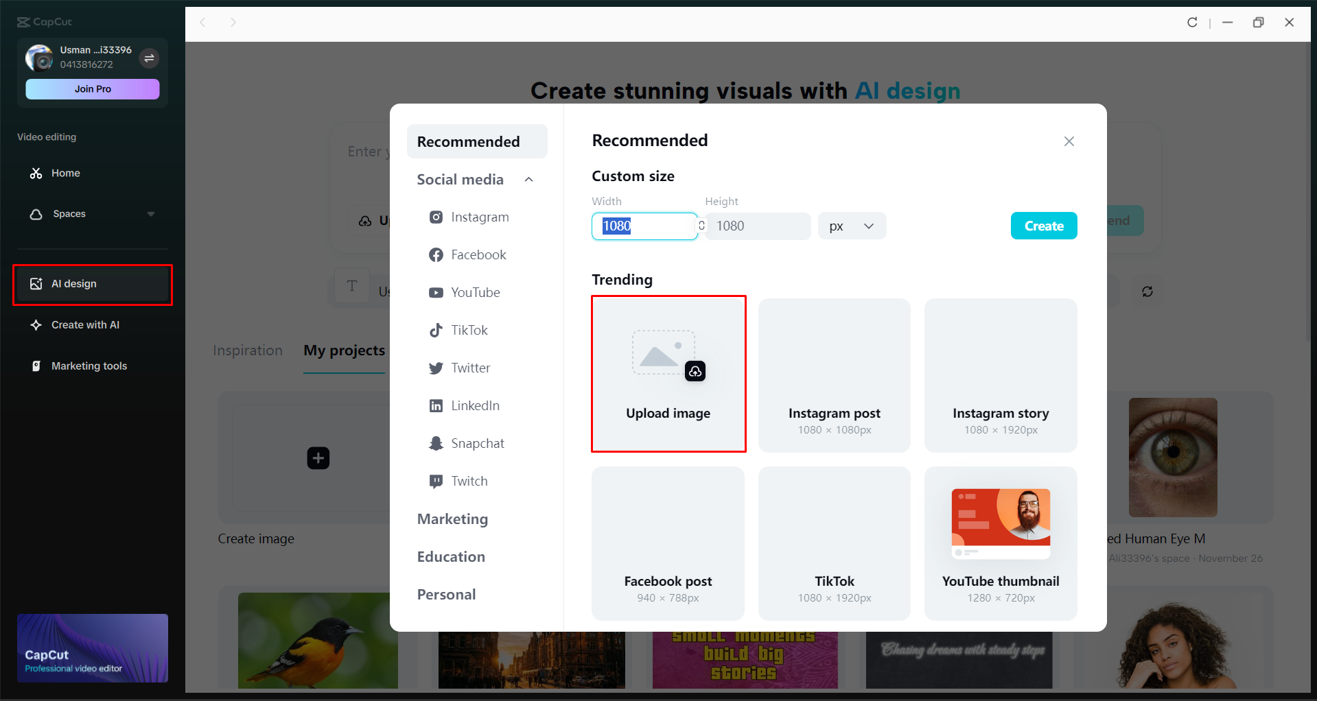Screen dimensions: 1317x701
Task: Click the Twitch logo icon
Action: pos(436,482)
